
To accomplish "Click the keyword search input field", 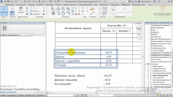I will pyautogui.click(x=117, y=1).
